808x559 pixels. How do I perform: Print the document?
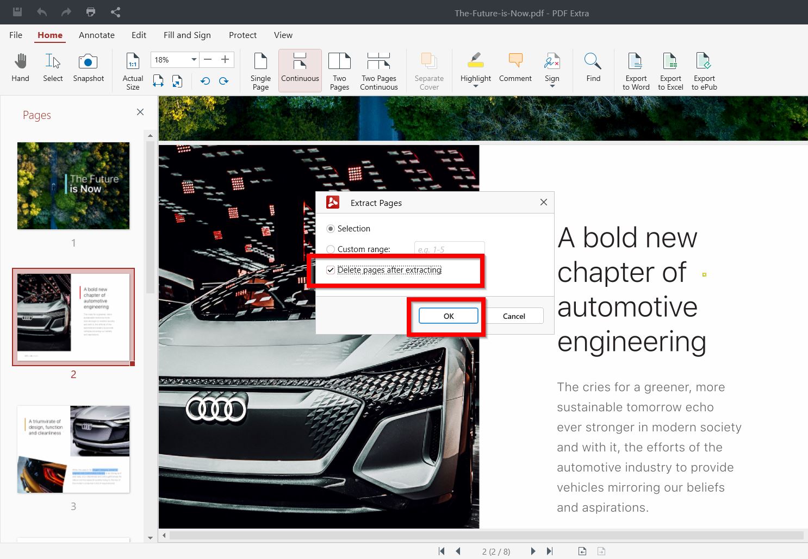[x=91, y=12]
